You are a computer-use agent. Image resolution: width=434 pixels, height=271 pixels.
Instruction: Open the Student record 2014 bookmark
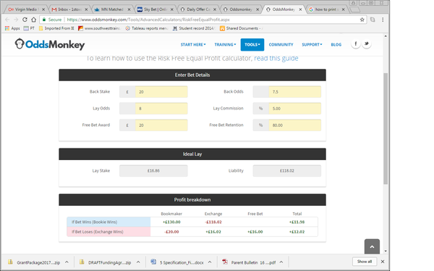(x=193, y=28)
